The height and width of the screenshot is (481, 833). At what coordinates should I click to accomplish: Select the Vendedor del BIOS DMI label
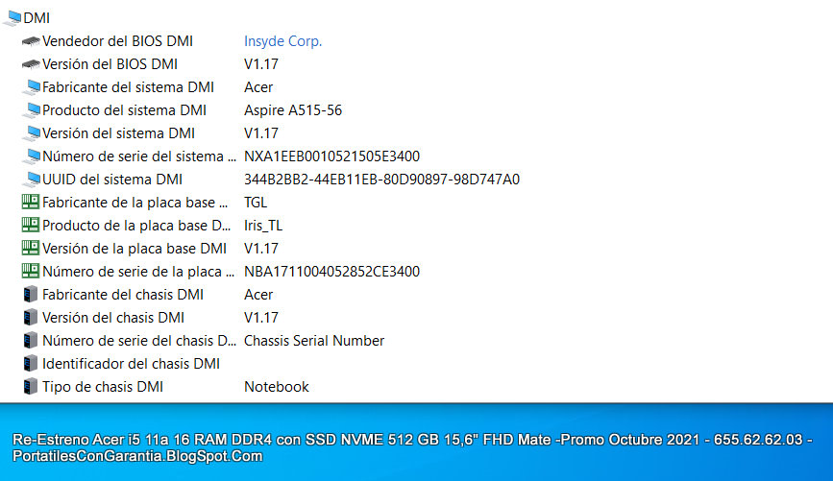[x=117, y=41]
